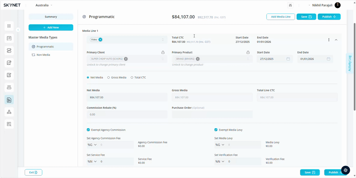
Task: Open Set Service Fee %N dropdown
Action: click(x=92, y=162)
